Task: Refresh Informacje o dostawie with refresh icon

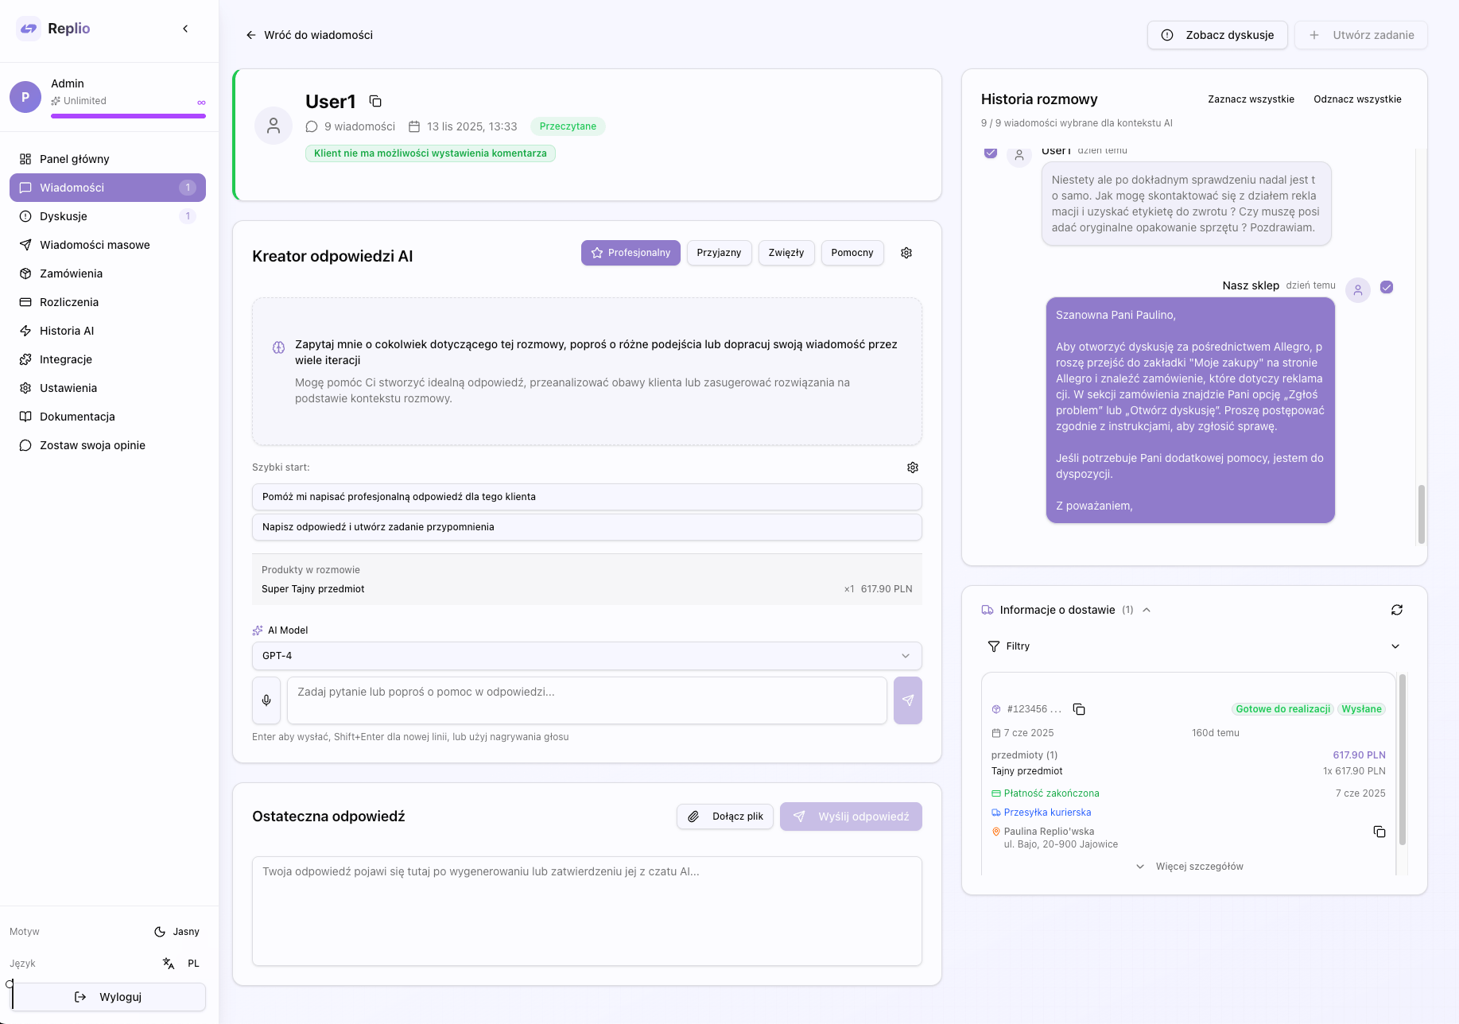Action: (x=1398, y=610)
